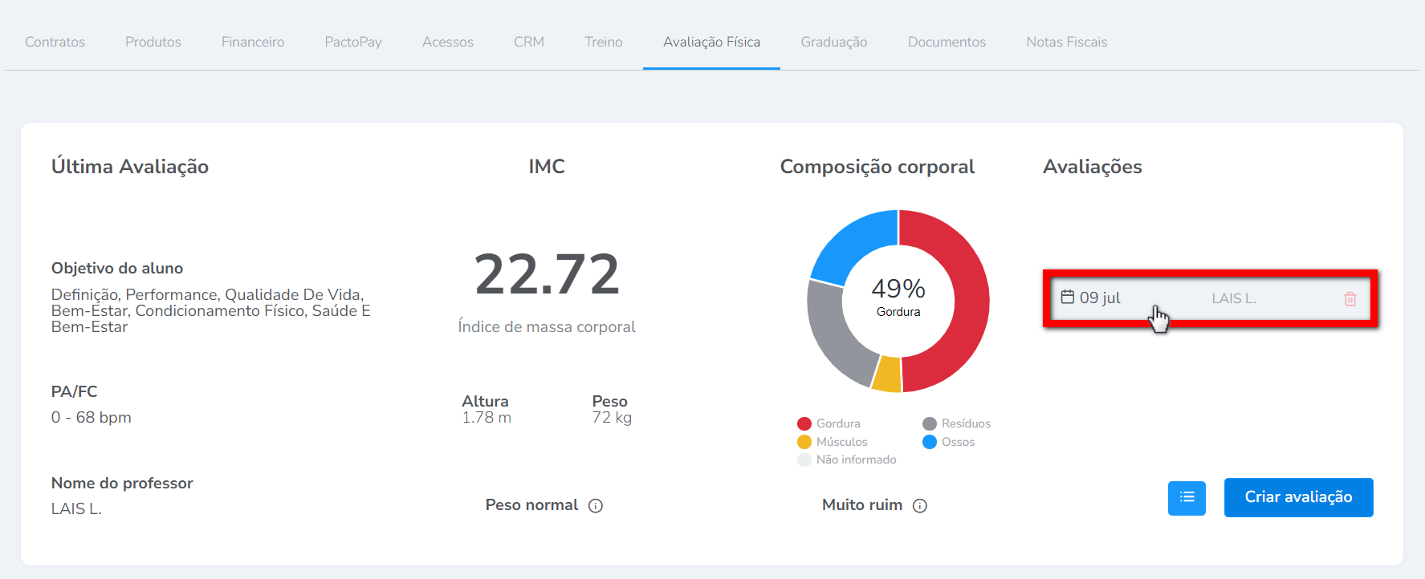This screenshot has height=579, width=1425.
Task: Select the Notas Fiscais tab
Action: click(x=1066, y=42)
